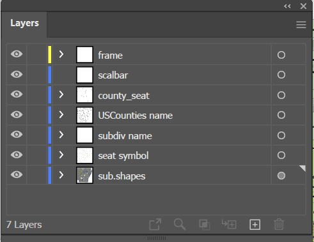The width and height of the screenshot is (314, 242).
Task: Select the layer named seat symbol
Action: (123, 156)
